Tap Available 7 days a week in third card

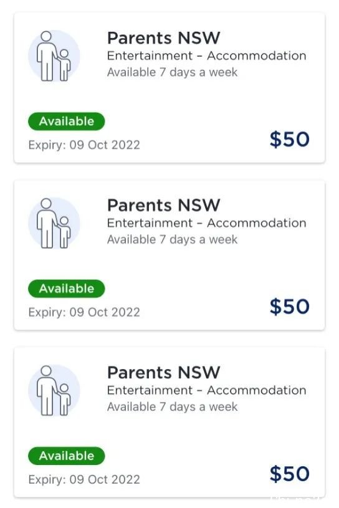click(x=172, y=407)
